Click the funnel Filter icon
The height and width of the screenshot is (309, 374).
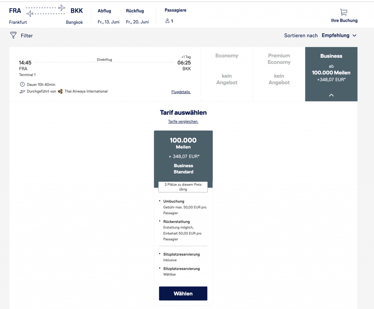click(x=14, y=35)
